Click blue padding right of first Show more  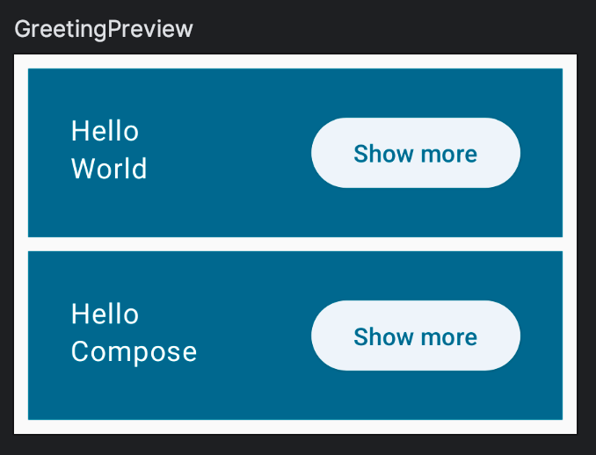tap(541, 153)
